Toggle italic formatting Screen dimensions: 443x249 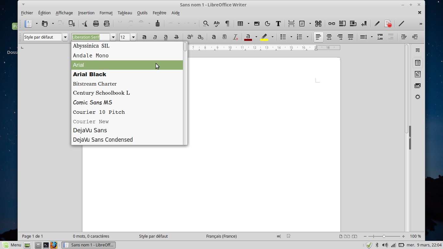point(155,37)
